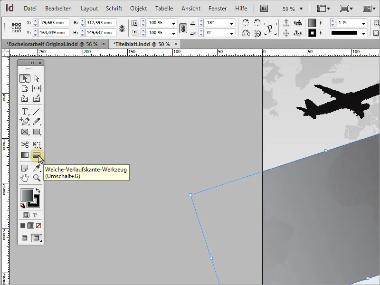Select the Page tool
The height and width of the screenshot is (285, 380).
pyautogui.click(x=25, y=88)
